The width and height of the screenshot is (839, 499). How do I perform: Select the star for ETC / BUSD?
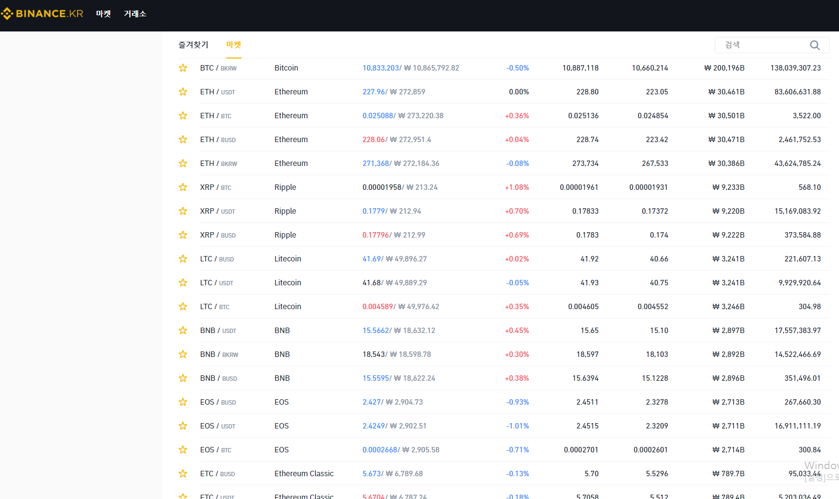tap(183, 474)
